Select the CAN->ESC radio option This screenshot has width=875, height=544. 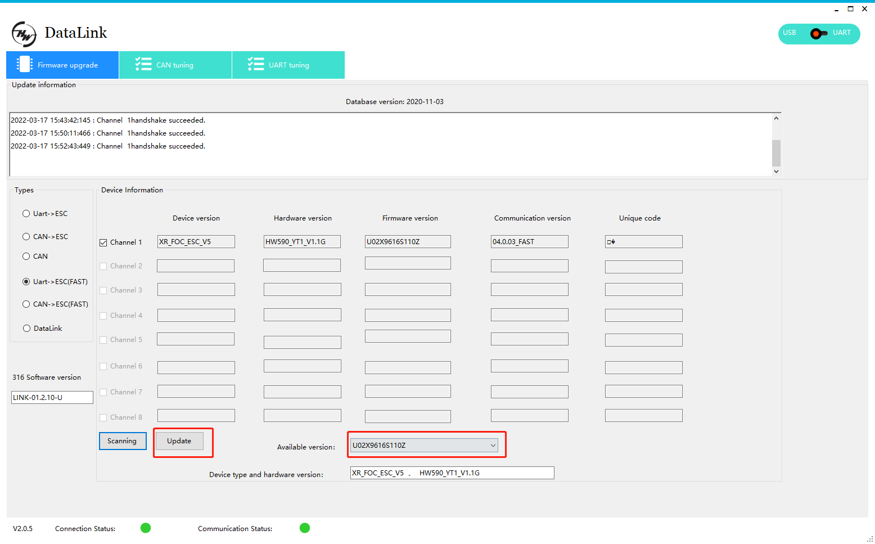26,237
